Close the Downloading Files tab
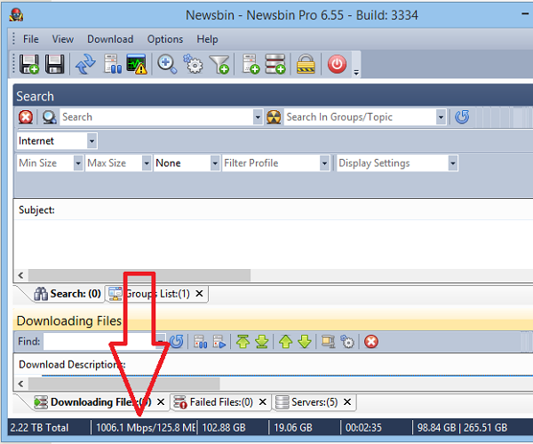Viewport: 533px width, 444px height. [161, 402]
